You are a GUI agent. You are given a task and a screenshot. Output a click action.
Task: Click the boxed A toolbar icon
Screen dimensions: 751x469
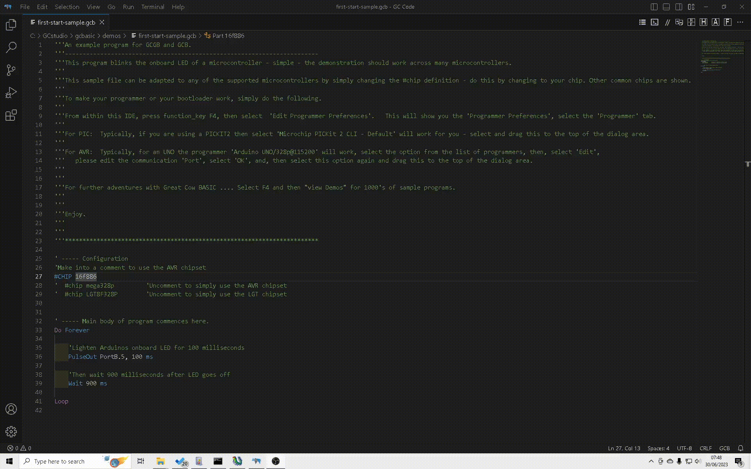[715, 22]
